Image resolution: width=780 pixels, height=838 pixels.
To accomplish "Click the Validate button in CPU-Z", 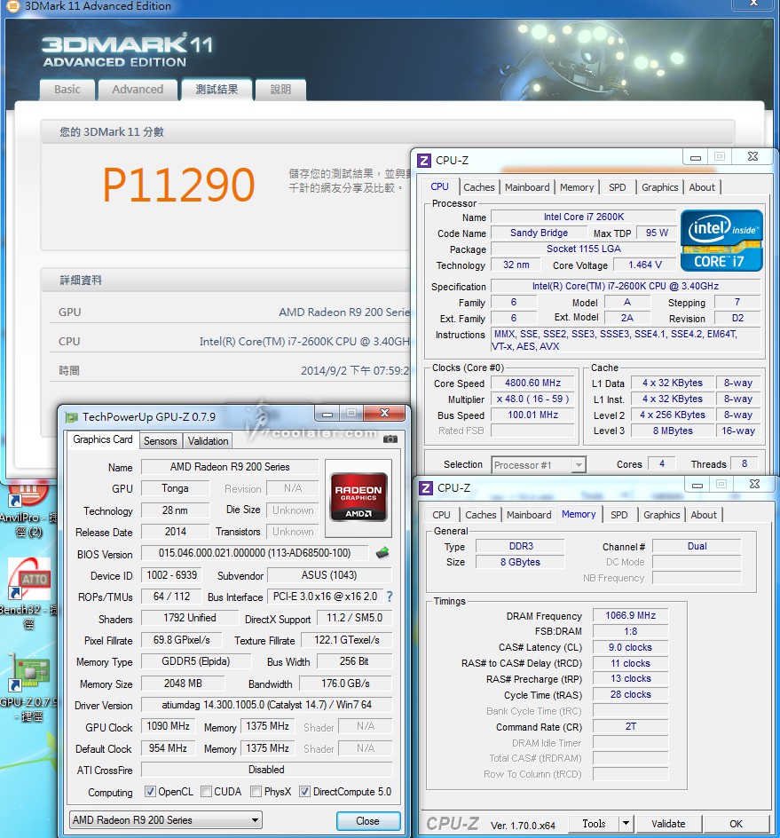I will pos(668,824).
